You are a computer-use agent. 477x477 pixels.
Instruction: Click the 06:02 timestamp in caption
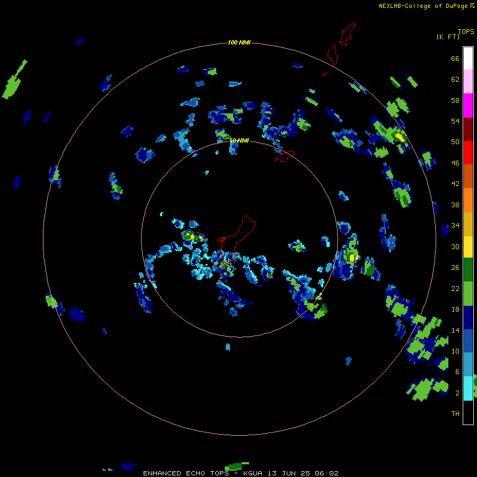click(x=326, y=473)
